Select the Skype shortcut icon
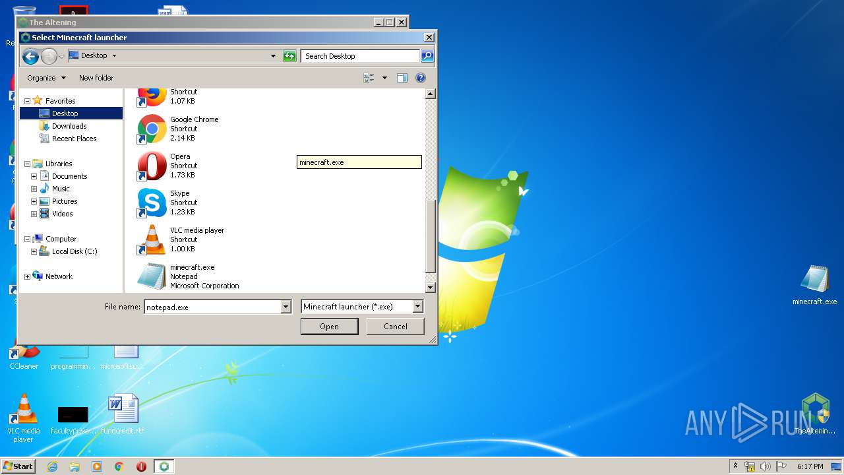 [x=152, y=203]
